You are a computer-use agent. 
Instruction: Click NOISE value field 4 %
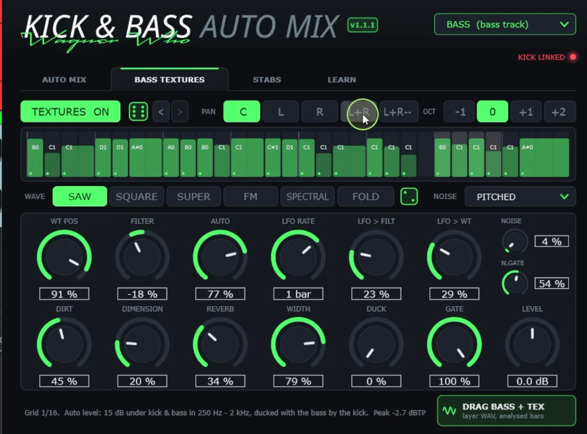[551, 241]
